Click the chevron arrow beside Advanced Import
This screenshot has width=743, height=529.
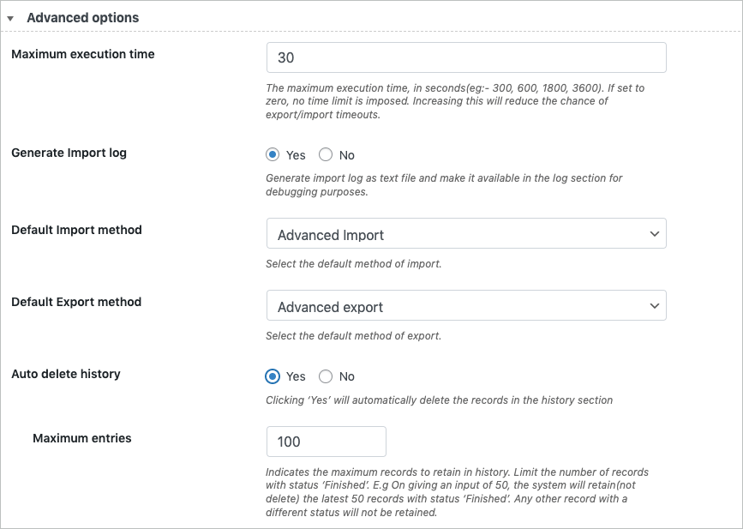click(x=655, y=234)
